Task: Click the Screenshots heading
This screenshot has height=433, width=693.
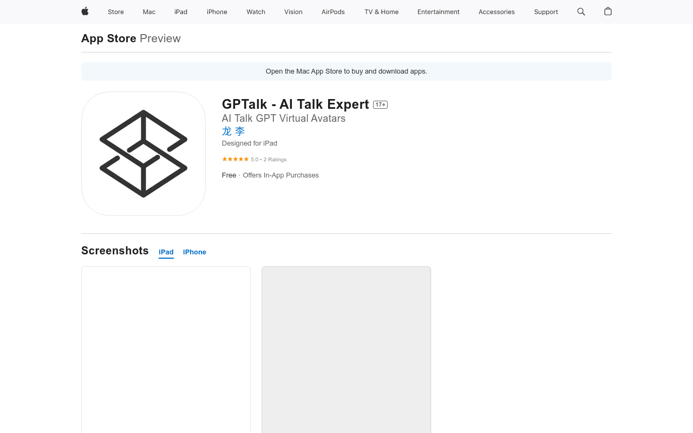Action: [x=115, y=251]
